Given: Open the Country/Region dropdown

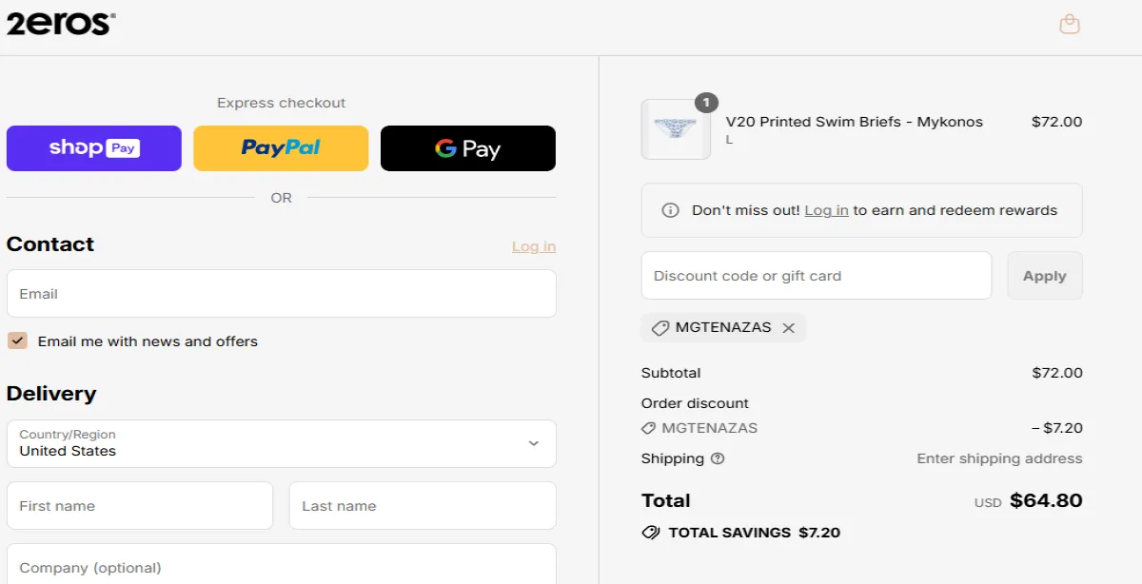Looking at the screenshot, I should coord(281,443).
